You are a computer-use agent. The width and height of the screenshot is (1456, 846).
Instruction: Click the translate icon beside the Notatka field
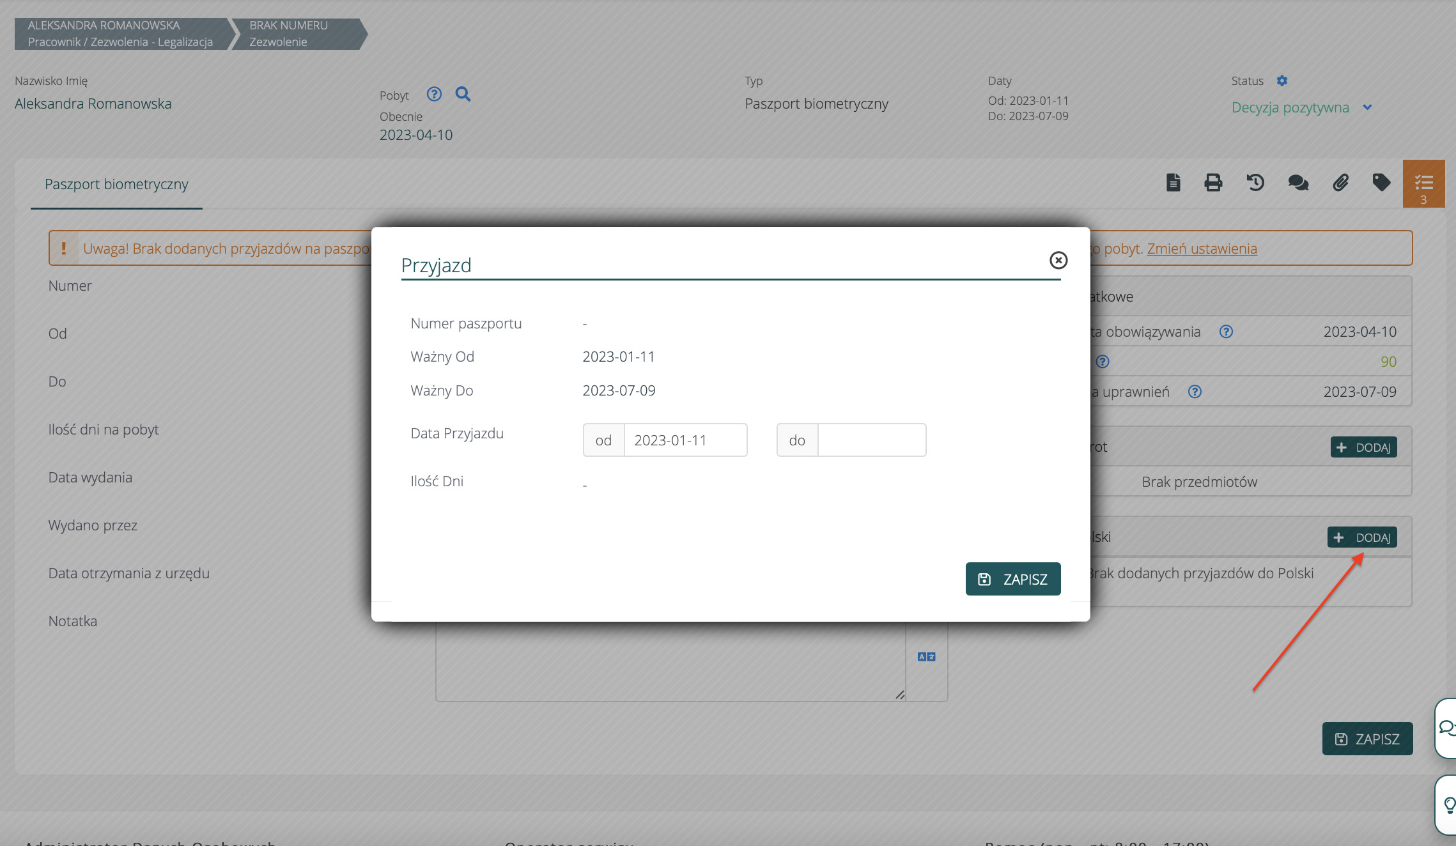click(926, 657)
